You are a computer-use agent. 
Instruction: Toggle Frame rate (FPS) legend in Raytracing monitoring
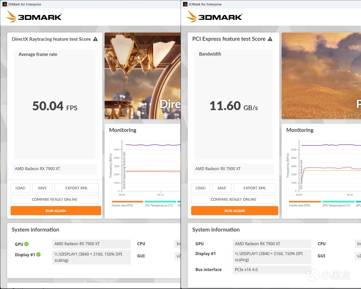(x=127, y=204)
